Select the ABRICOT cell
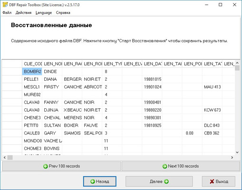Screen dimensions: 242x190 pyautogui.click(x=92, y=87)
